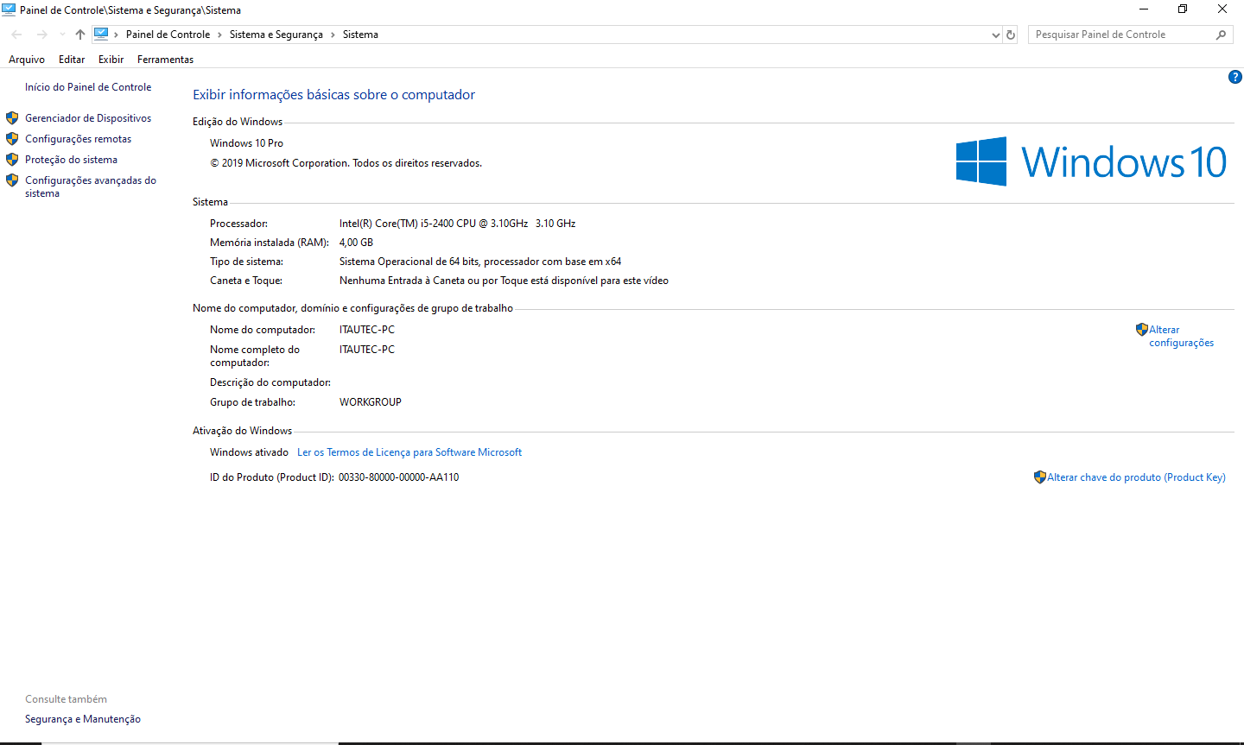Open Configurações remotas link
Screen dimensions: 1244x745
(79, 139)
